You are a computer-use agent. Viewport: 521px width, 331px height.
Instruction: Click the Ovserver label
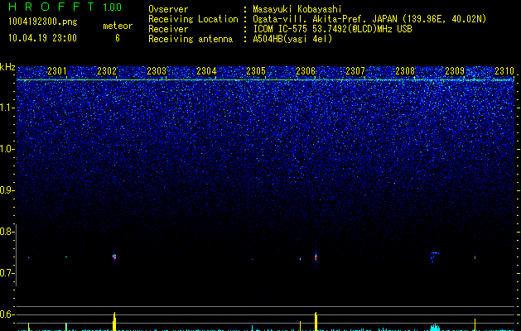pyautogui.click(x=168, y=9)
